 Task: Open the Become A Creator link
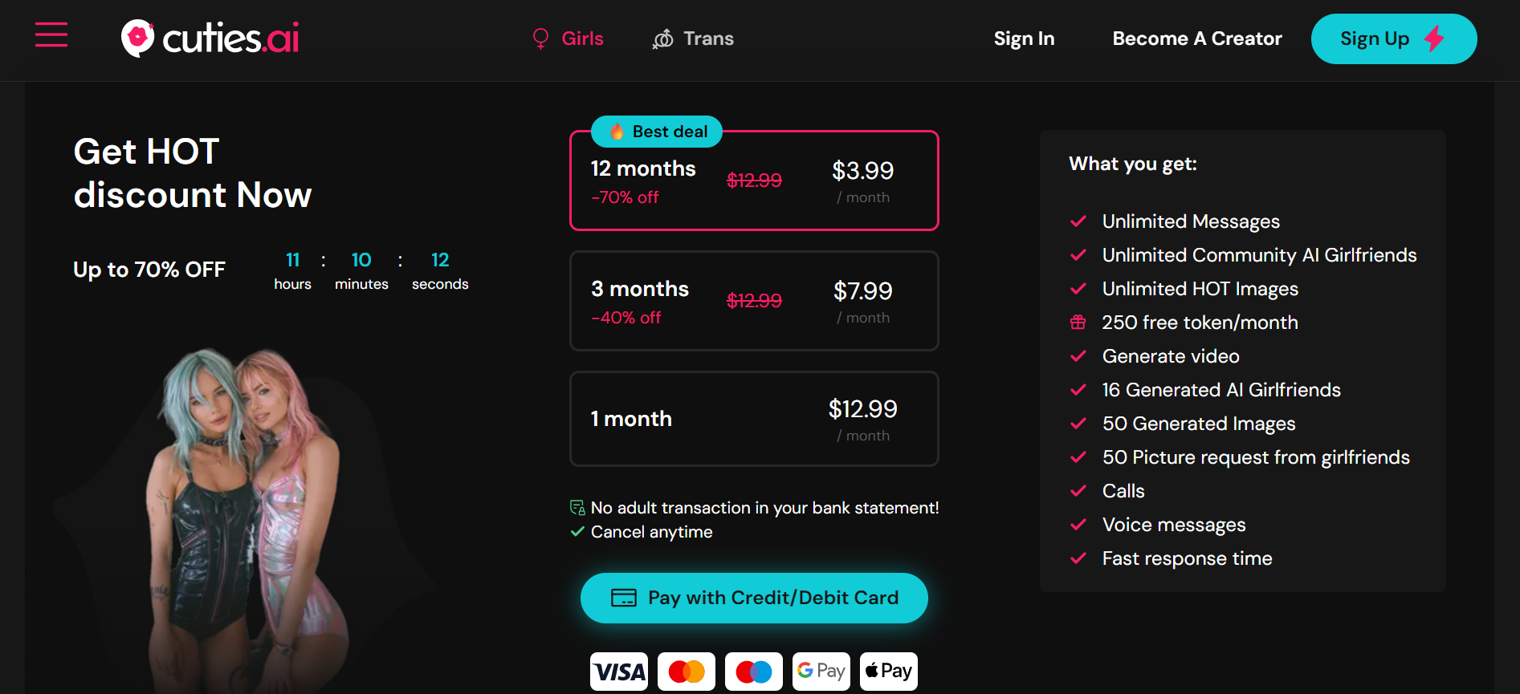[x=1196, y=39]
